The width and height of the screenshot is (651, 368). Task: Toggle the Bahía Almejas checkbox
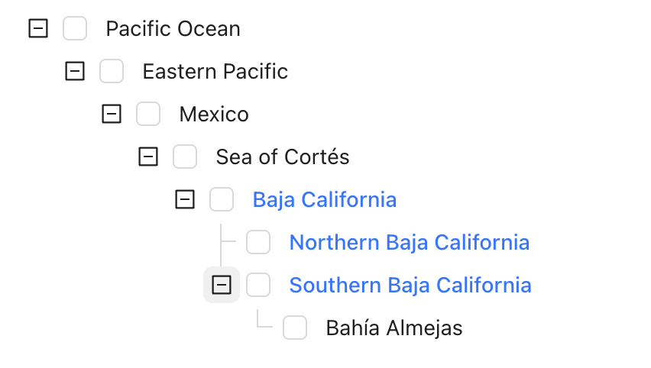point(295,328)
